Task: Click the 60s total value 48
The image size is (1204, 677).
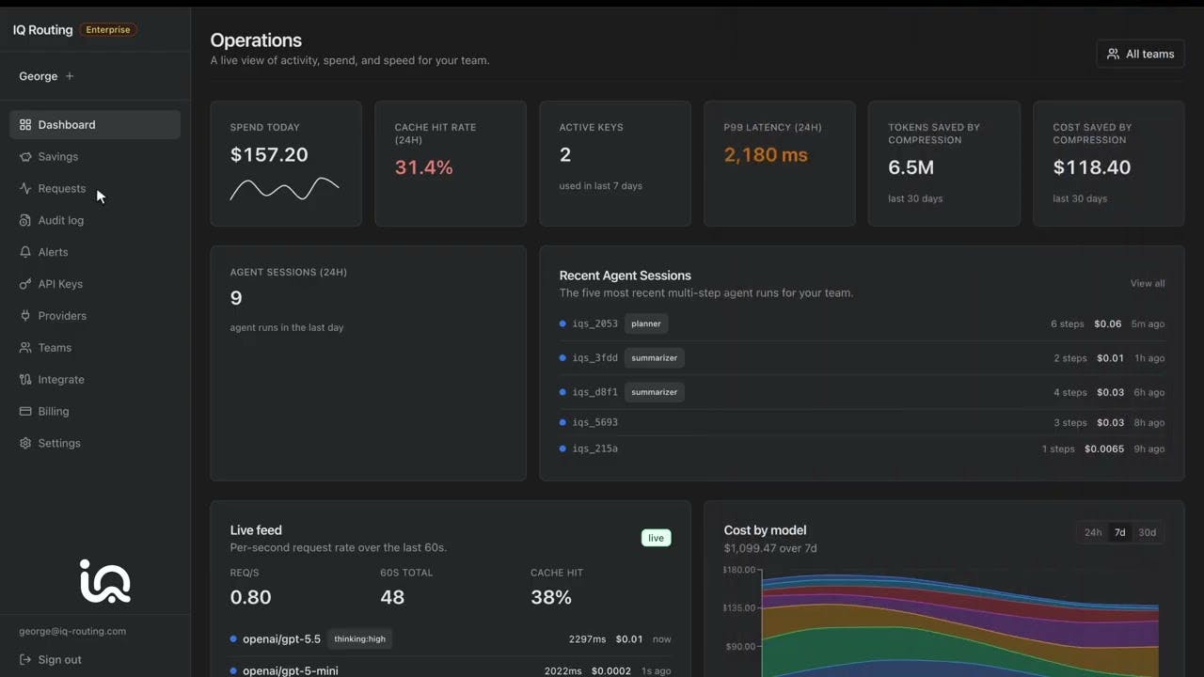Action: (392, 597)
